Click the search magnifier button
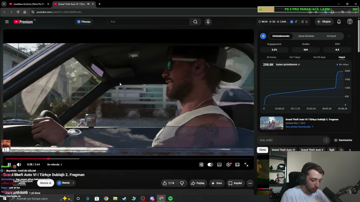The image size is (360, 202). [x=195, y=22]
